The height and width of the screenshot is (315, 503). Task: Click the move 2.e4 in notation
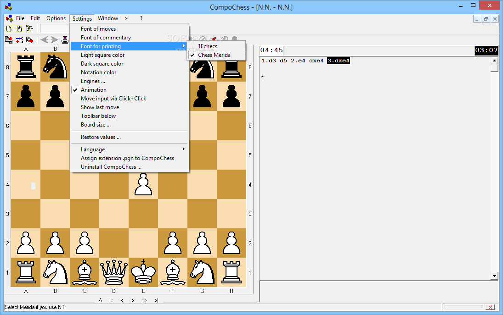pos(298,61)
